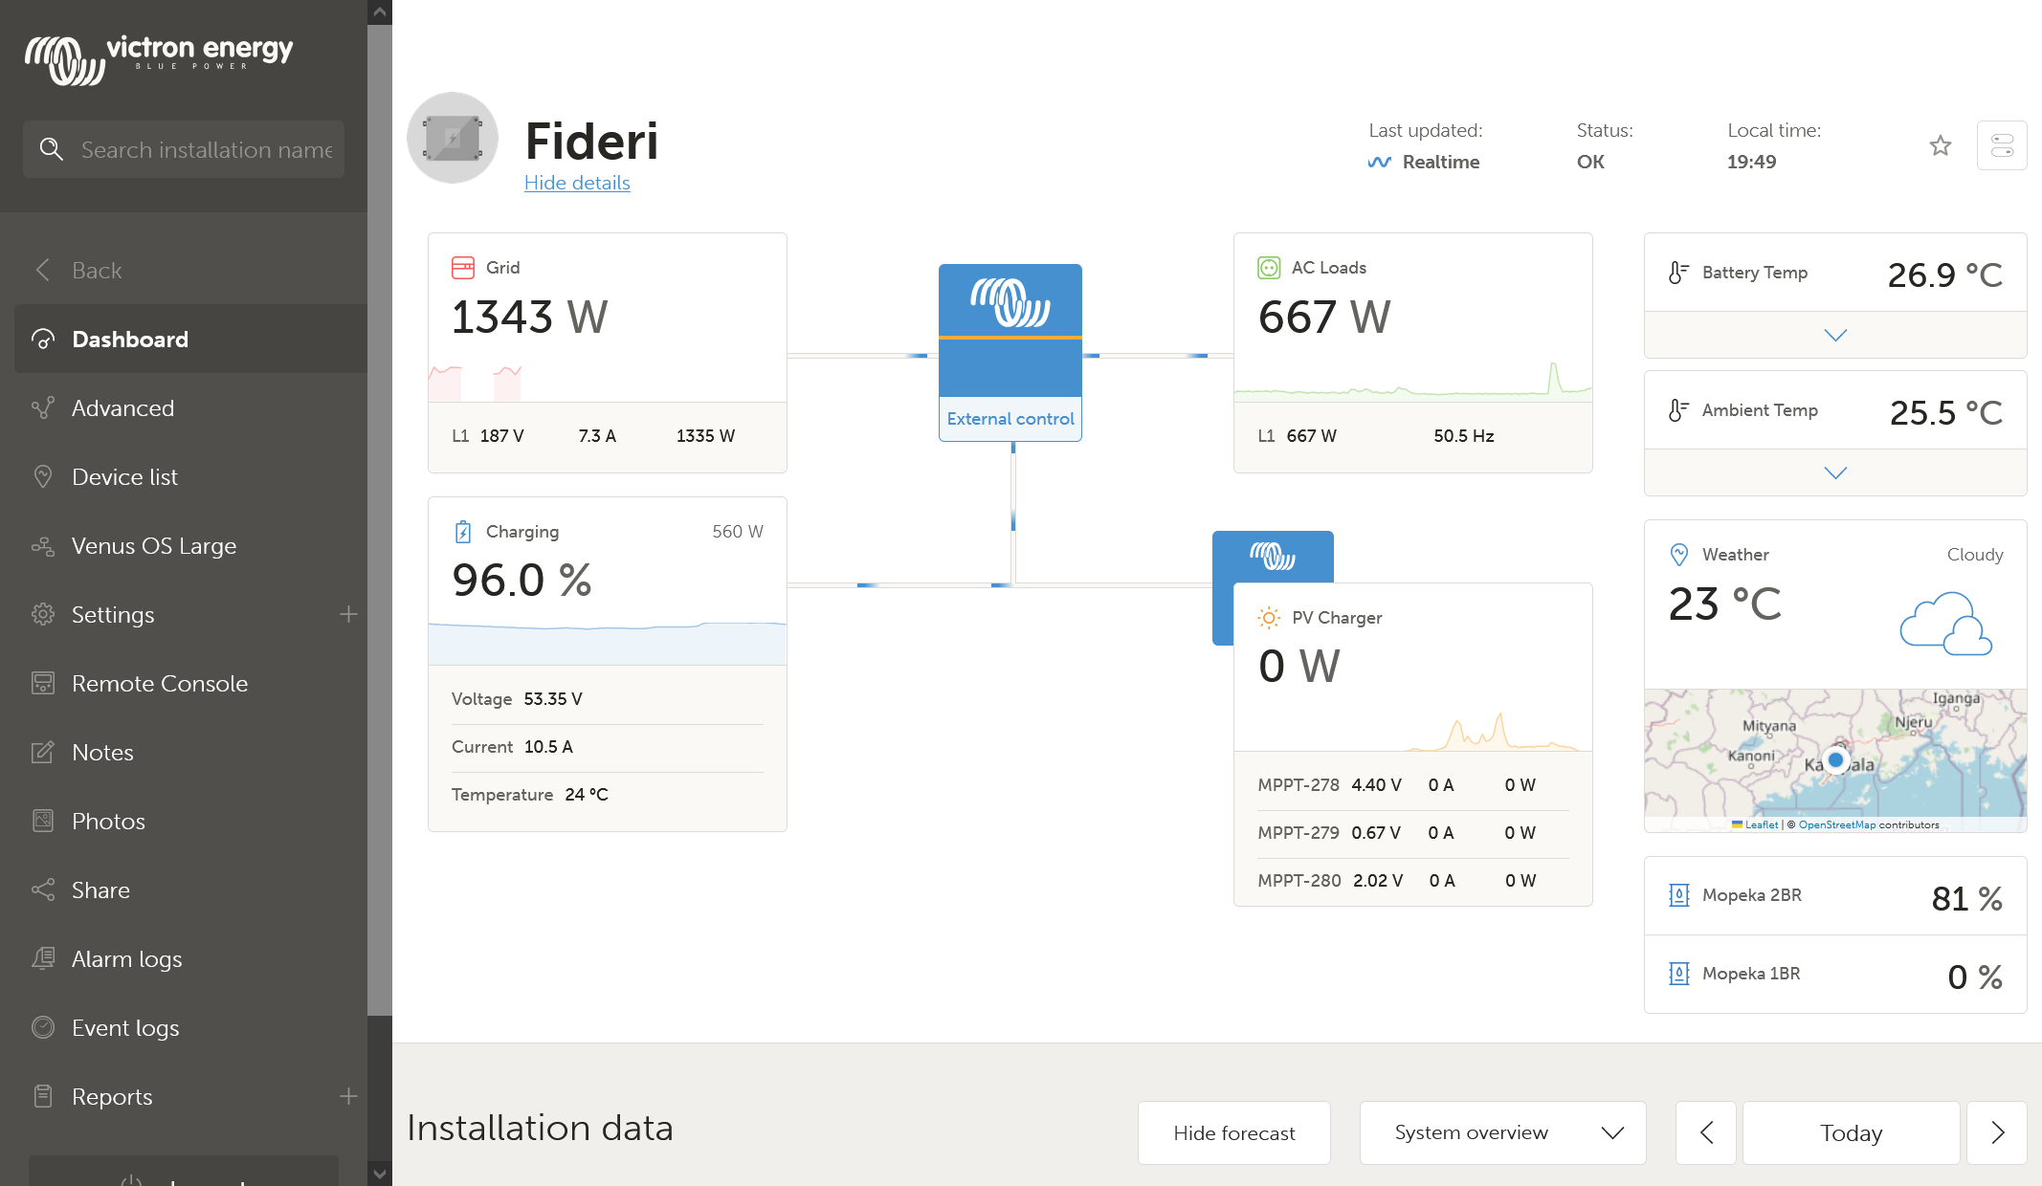Expand Reports with the plus icon
Screen dimensions: 2042x1186
[x=348, y=1096]
